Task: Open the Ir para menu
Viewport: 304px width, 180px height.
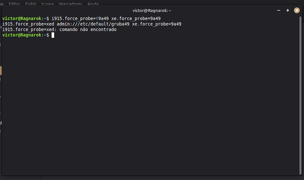Action: 48,4
